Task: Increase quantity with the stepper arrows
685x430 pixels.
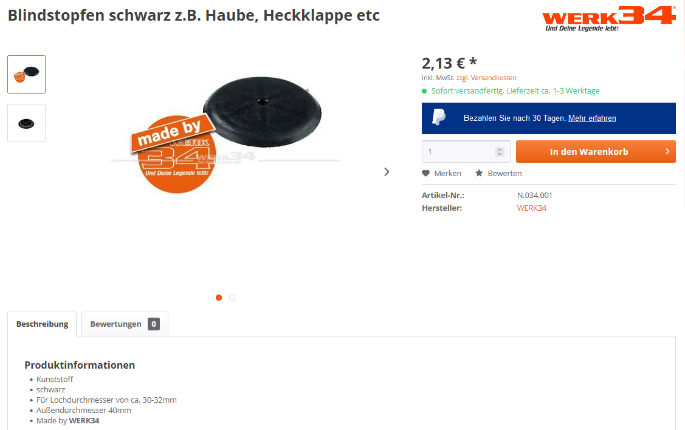Action: (x=500, y=149)
